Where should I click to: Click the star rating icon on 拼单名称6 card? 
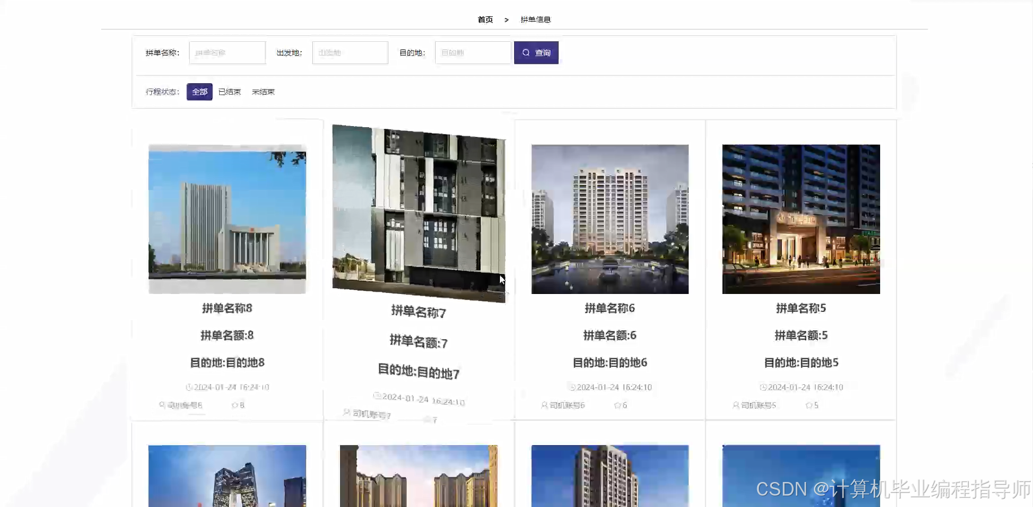(x=616, y=405)
